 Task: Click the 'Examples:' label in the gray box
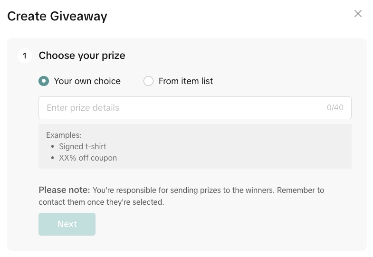pyautogui.click(x=64, y=135)
